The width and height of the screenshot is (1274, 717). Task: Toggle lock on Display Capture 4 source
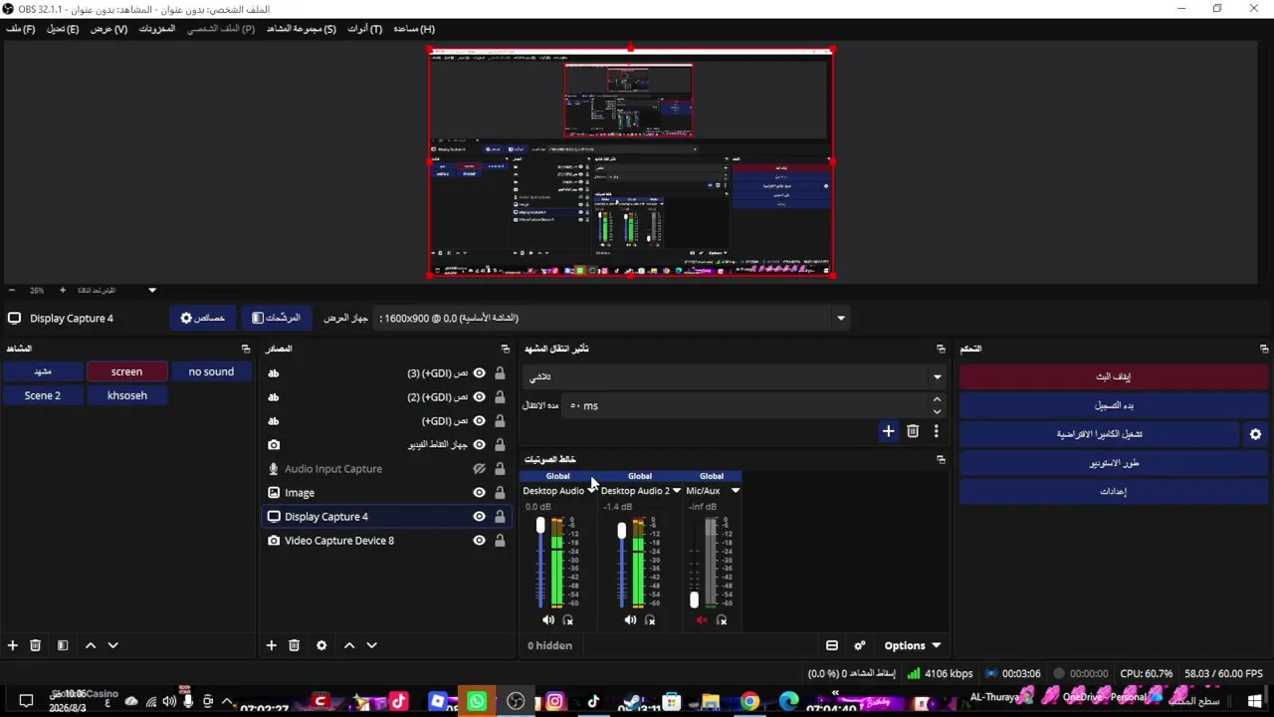tap(500, 517)
